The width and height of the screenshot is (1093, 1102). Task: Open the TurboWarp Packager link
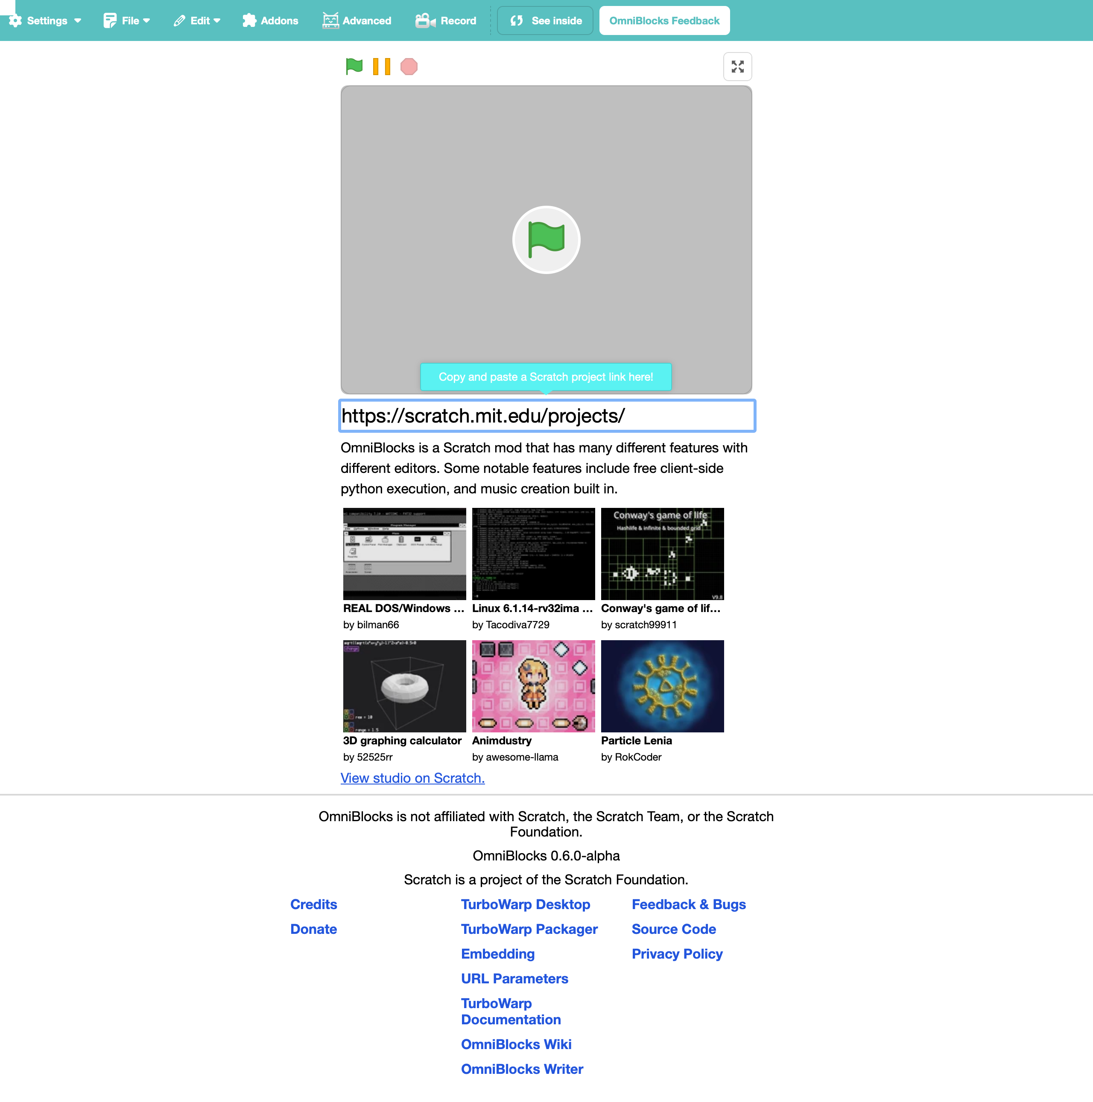pos(529,929)
